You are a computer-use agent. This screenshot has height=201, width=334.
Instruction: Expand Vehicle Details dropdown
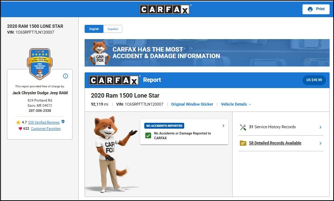(x=236, y=104)
